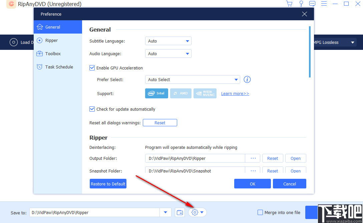Open the Output Folder location

pos(296,159)
